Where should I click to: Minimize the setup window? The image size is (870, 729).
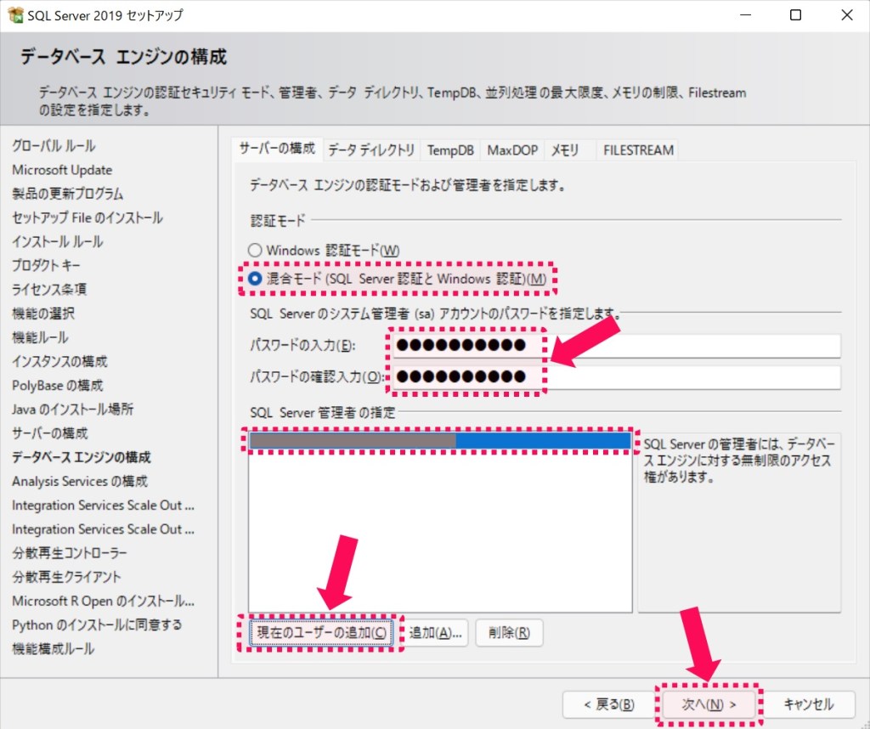746,15
